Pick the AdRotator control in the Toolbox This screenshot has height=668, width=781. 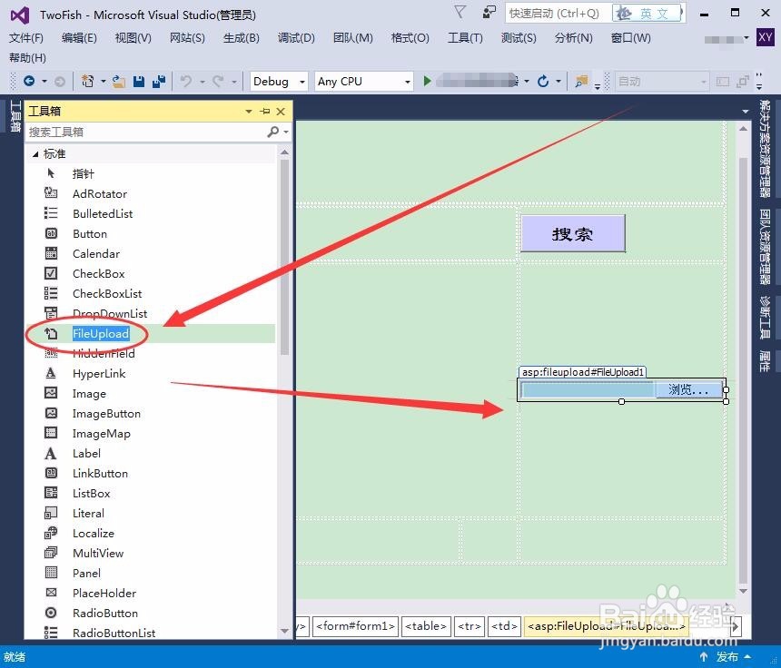(100, 193)
